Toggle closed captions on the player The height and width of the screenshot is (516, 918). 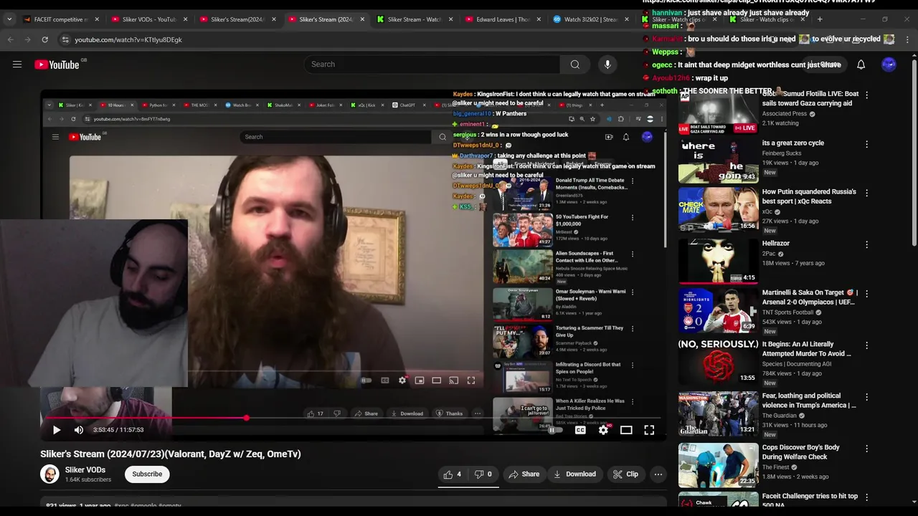click(x=580, y=430)
